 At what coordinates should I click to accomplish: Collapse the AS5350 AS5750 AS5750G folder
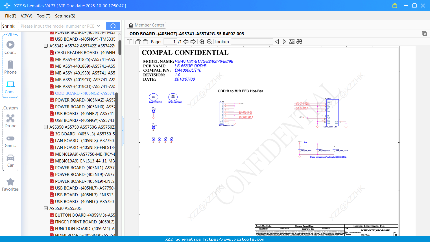click(x=46, y=127)
